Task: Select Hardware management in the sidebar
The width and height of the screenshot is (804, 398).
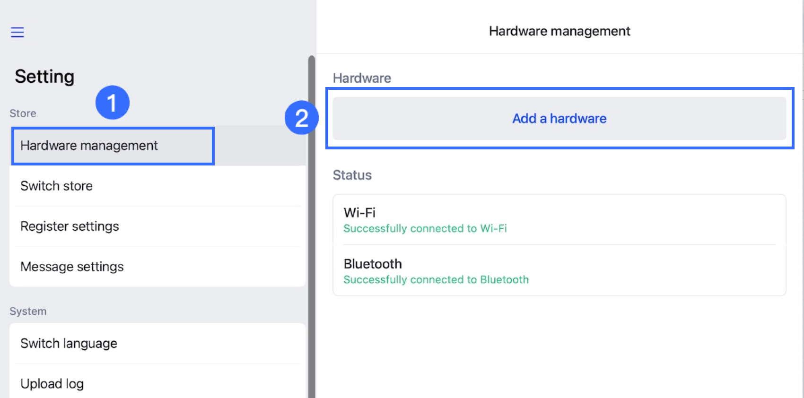Action: (89, 146)
